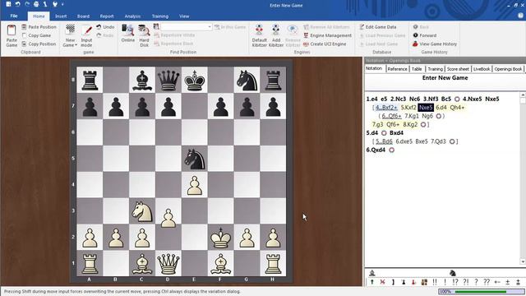The width and height of the screenshot is (526, 296).
Task: Click the black knight icon below notation
Action: tap(453, 273)
